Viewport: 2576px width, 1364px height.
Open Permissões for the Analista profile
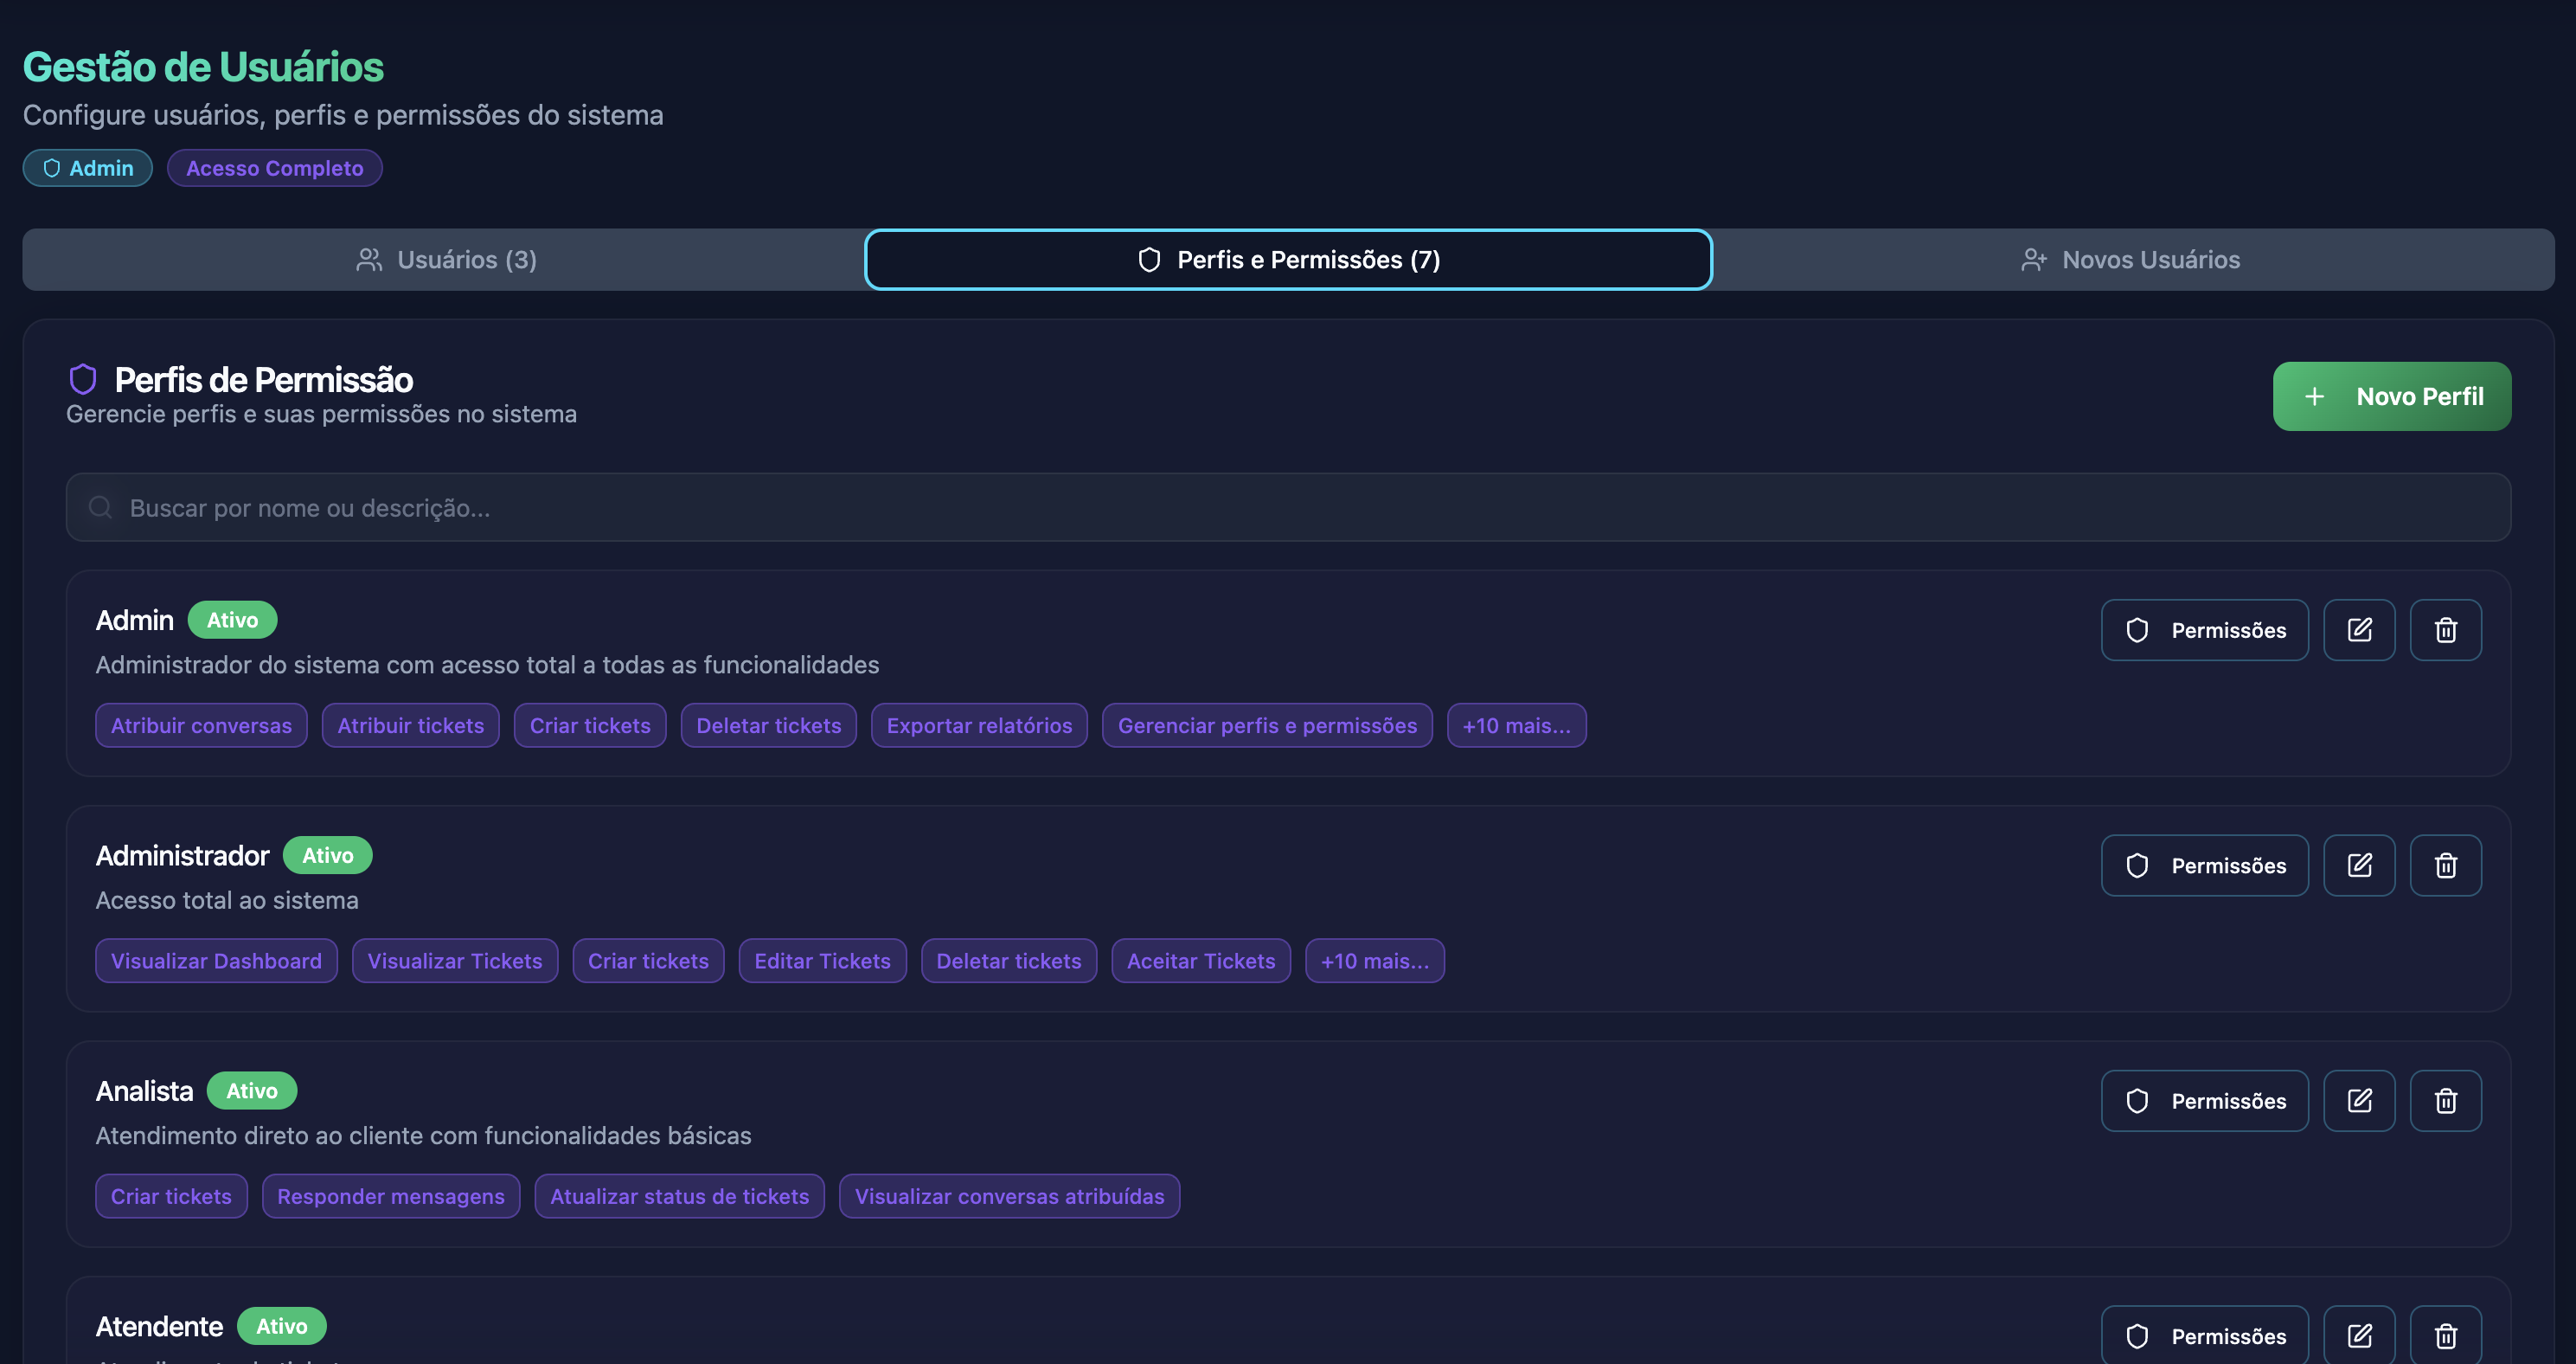2204,1100
